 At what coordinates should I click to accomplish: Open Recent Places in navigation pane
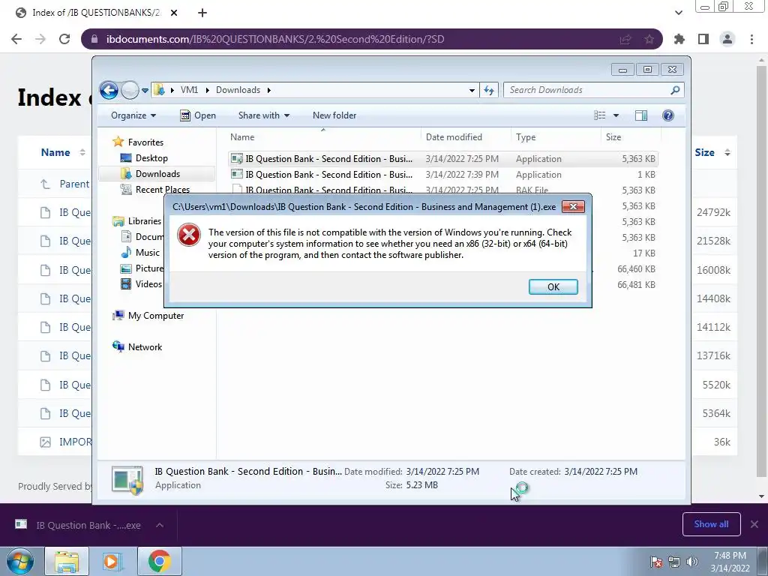coord(155,190)
